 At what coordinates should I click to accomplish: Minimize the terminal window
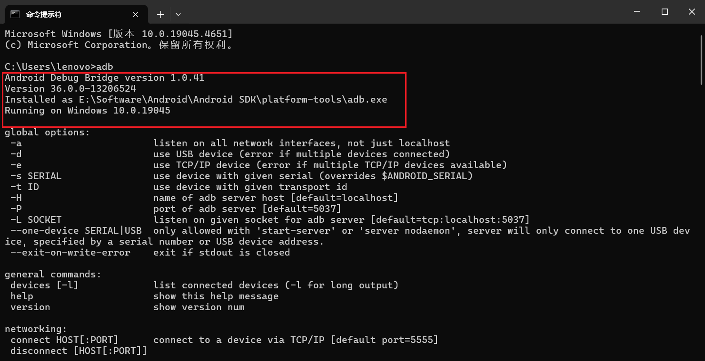pos(637,12)
